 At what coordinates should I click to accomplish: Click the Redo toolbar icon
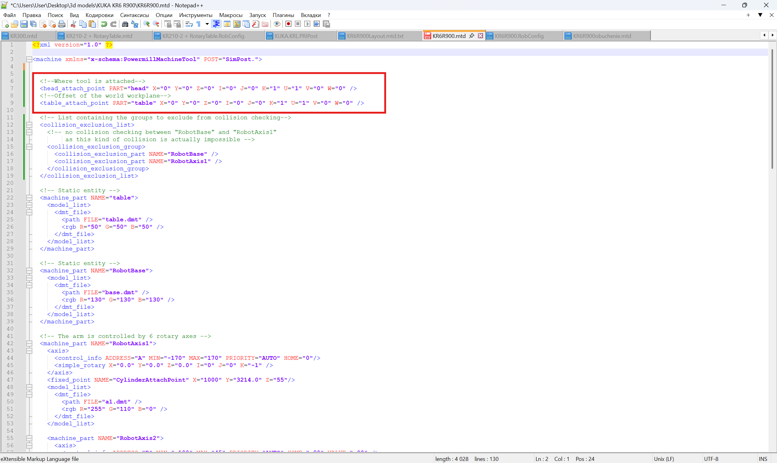tap(113, 24)
